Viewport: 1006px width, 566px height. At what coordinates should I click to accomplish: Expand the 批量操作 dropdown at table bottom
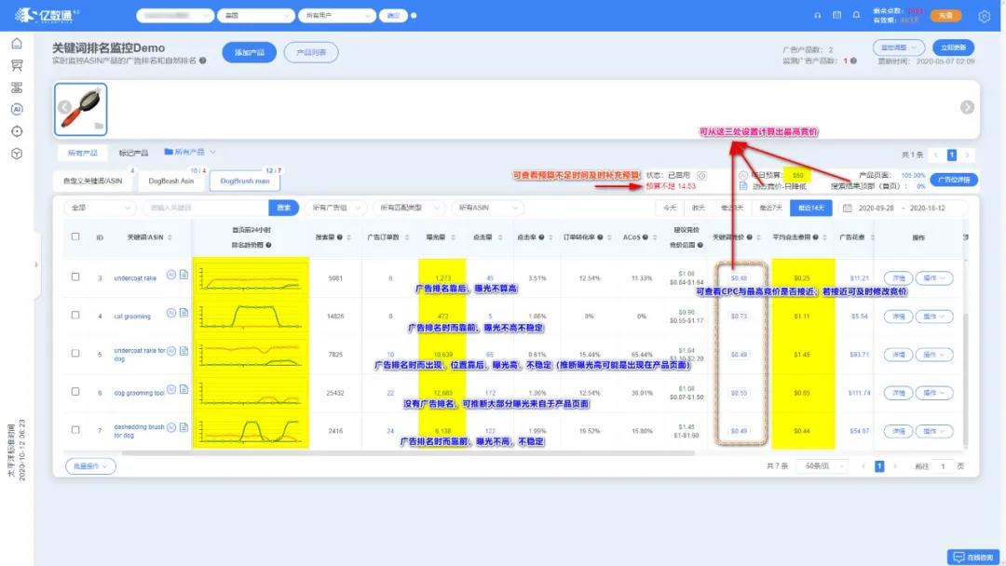90,466
